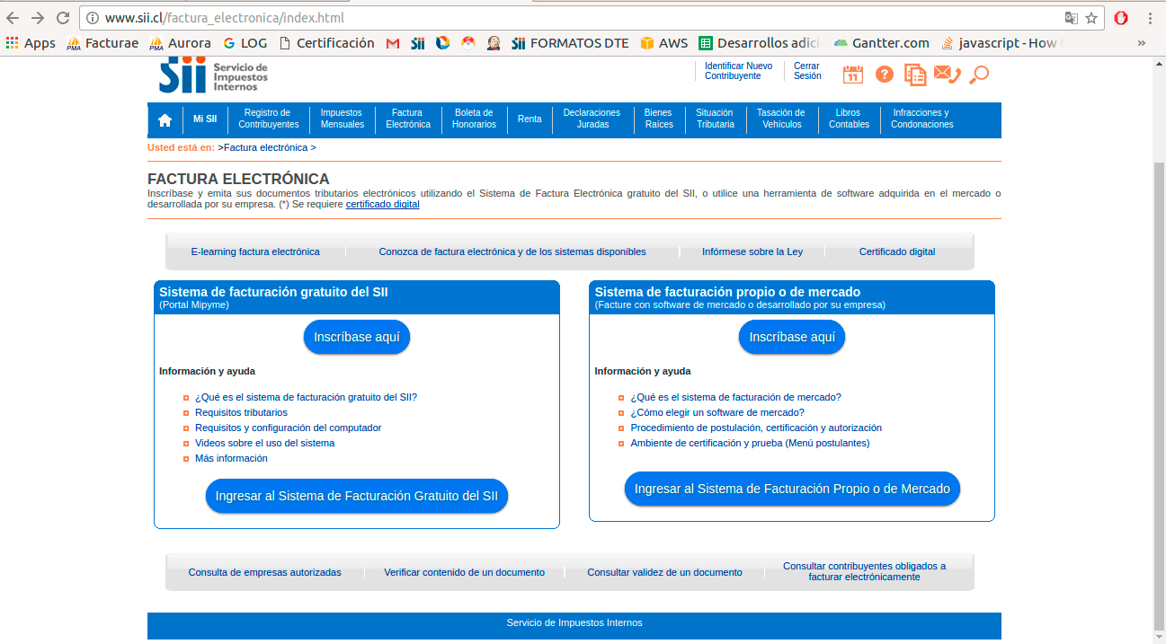The image size is (1166, 644).
Task: Open ¿Cómo elegir un software de mercado? link
Action: (x=717, y=412)
